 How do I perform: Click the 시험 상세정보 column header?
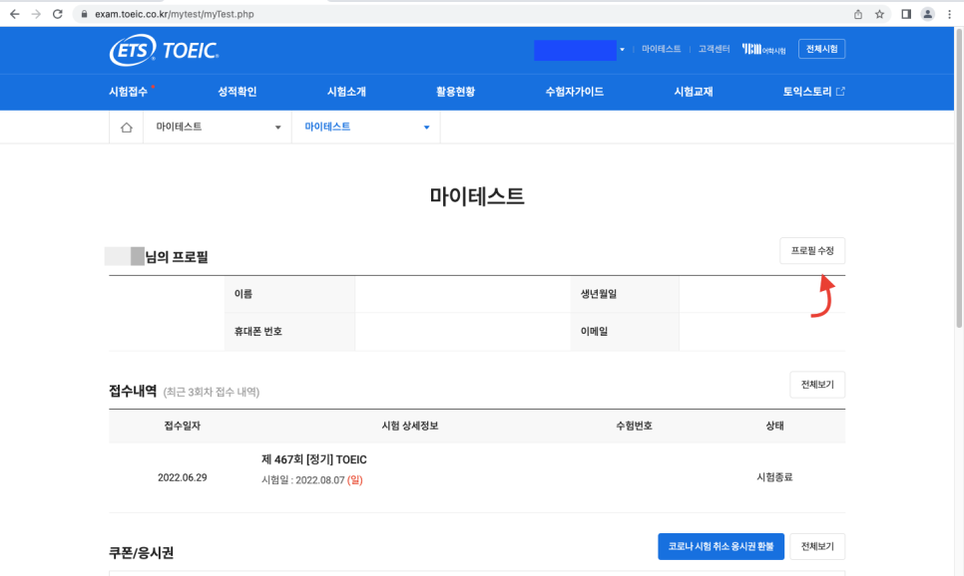coord(410,426)
